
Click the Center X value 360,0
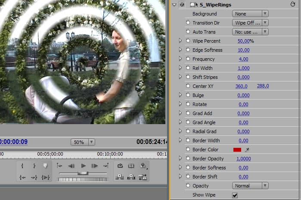tap(242, 86)
